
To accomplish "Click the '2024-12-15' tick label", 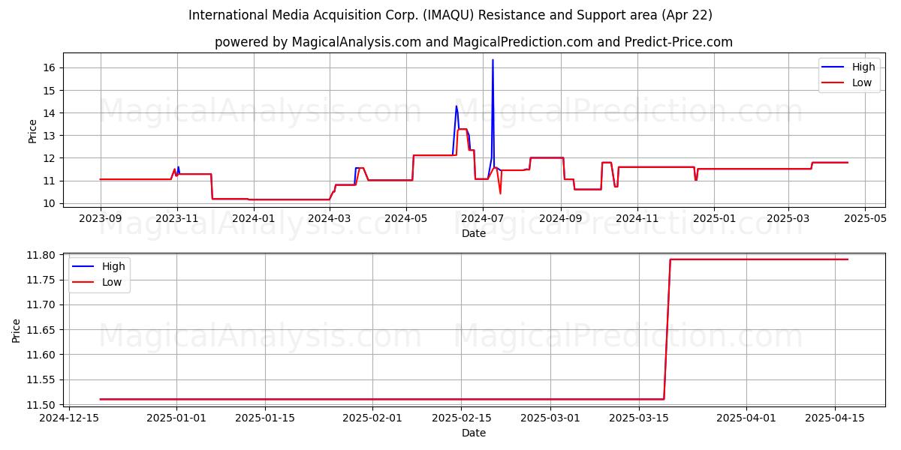I will [69, 418].
